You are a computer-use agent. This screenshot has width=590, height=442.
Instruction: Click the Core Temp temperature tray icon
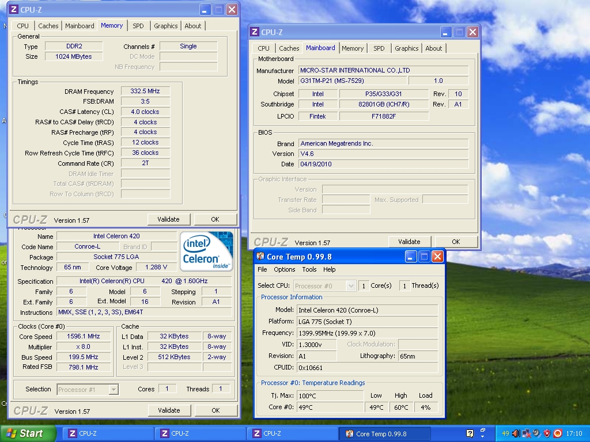505,433
